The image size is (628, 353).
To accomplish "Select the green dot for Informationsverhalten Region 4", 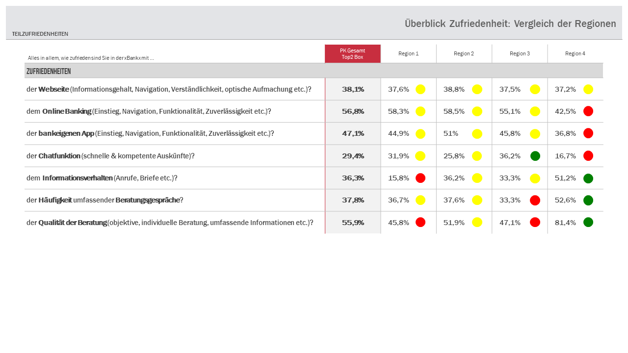I will pos(588,178).
